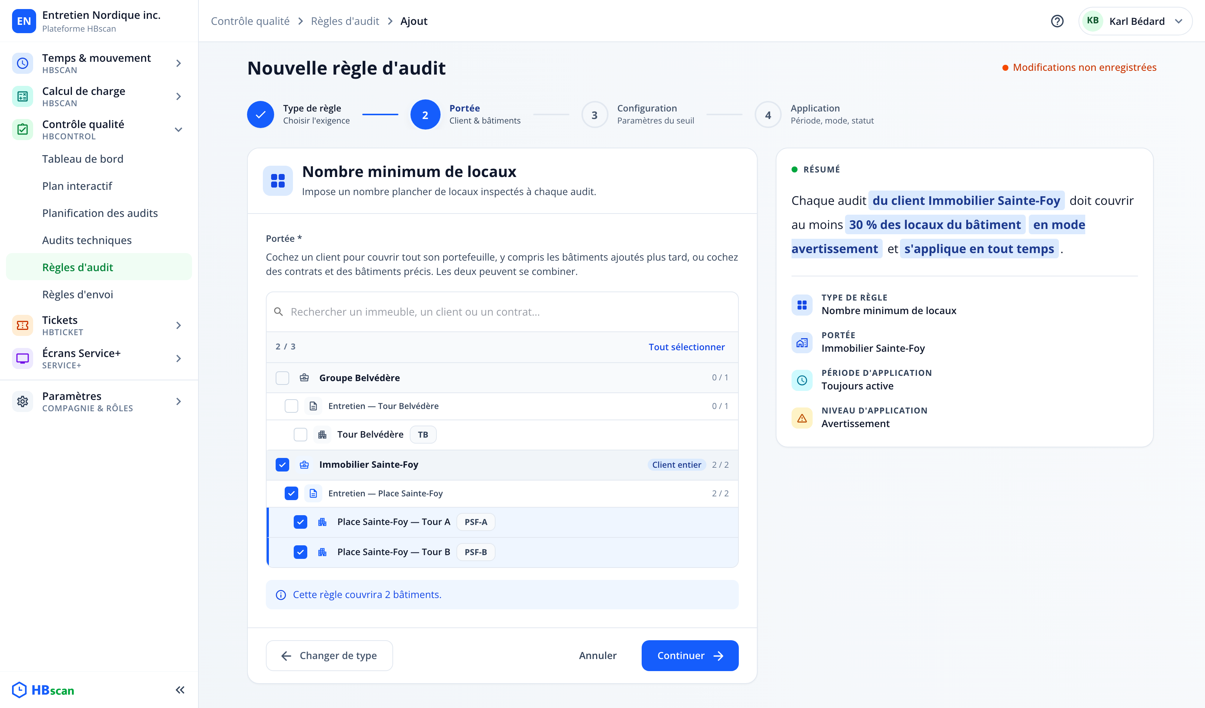Click the HBscan logo at bottom
The image size is (1205, 708).
44,690
